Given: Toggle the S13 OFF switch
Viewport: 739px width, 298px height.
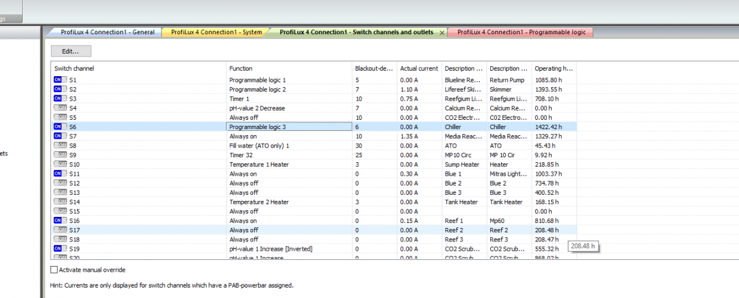Looking at the screenshot, I should pos(60,192).
